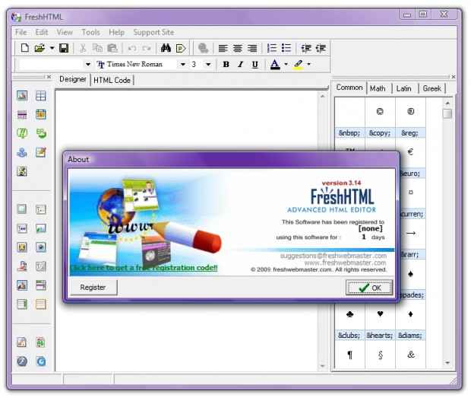This screenshot has width=471, height=398.
Task: Open the Help menu
Action: tap(116, 32)
